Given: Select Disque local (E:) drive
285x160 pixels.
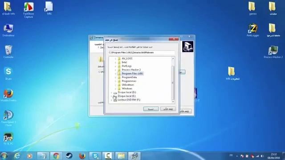Looking at the screenshot, I should 126,96.
